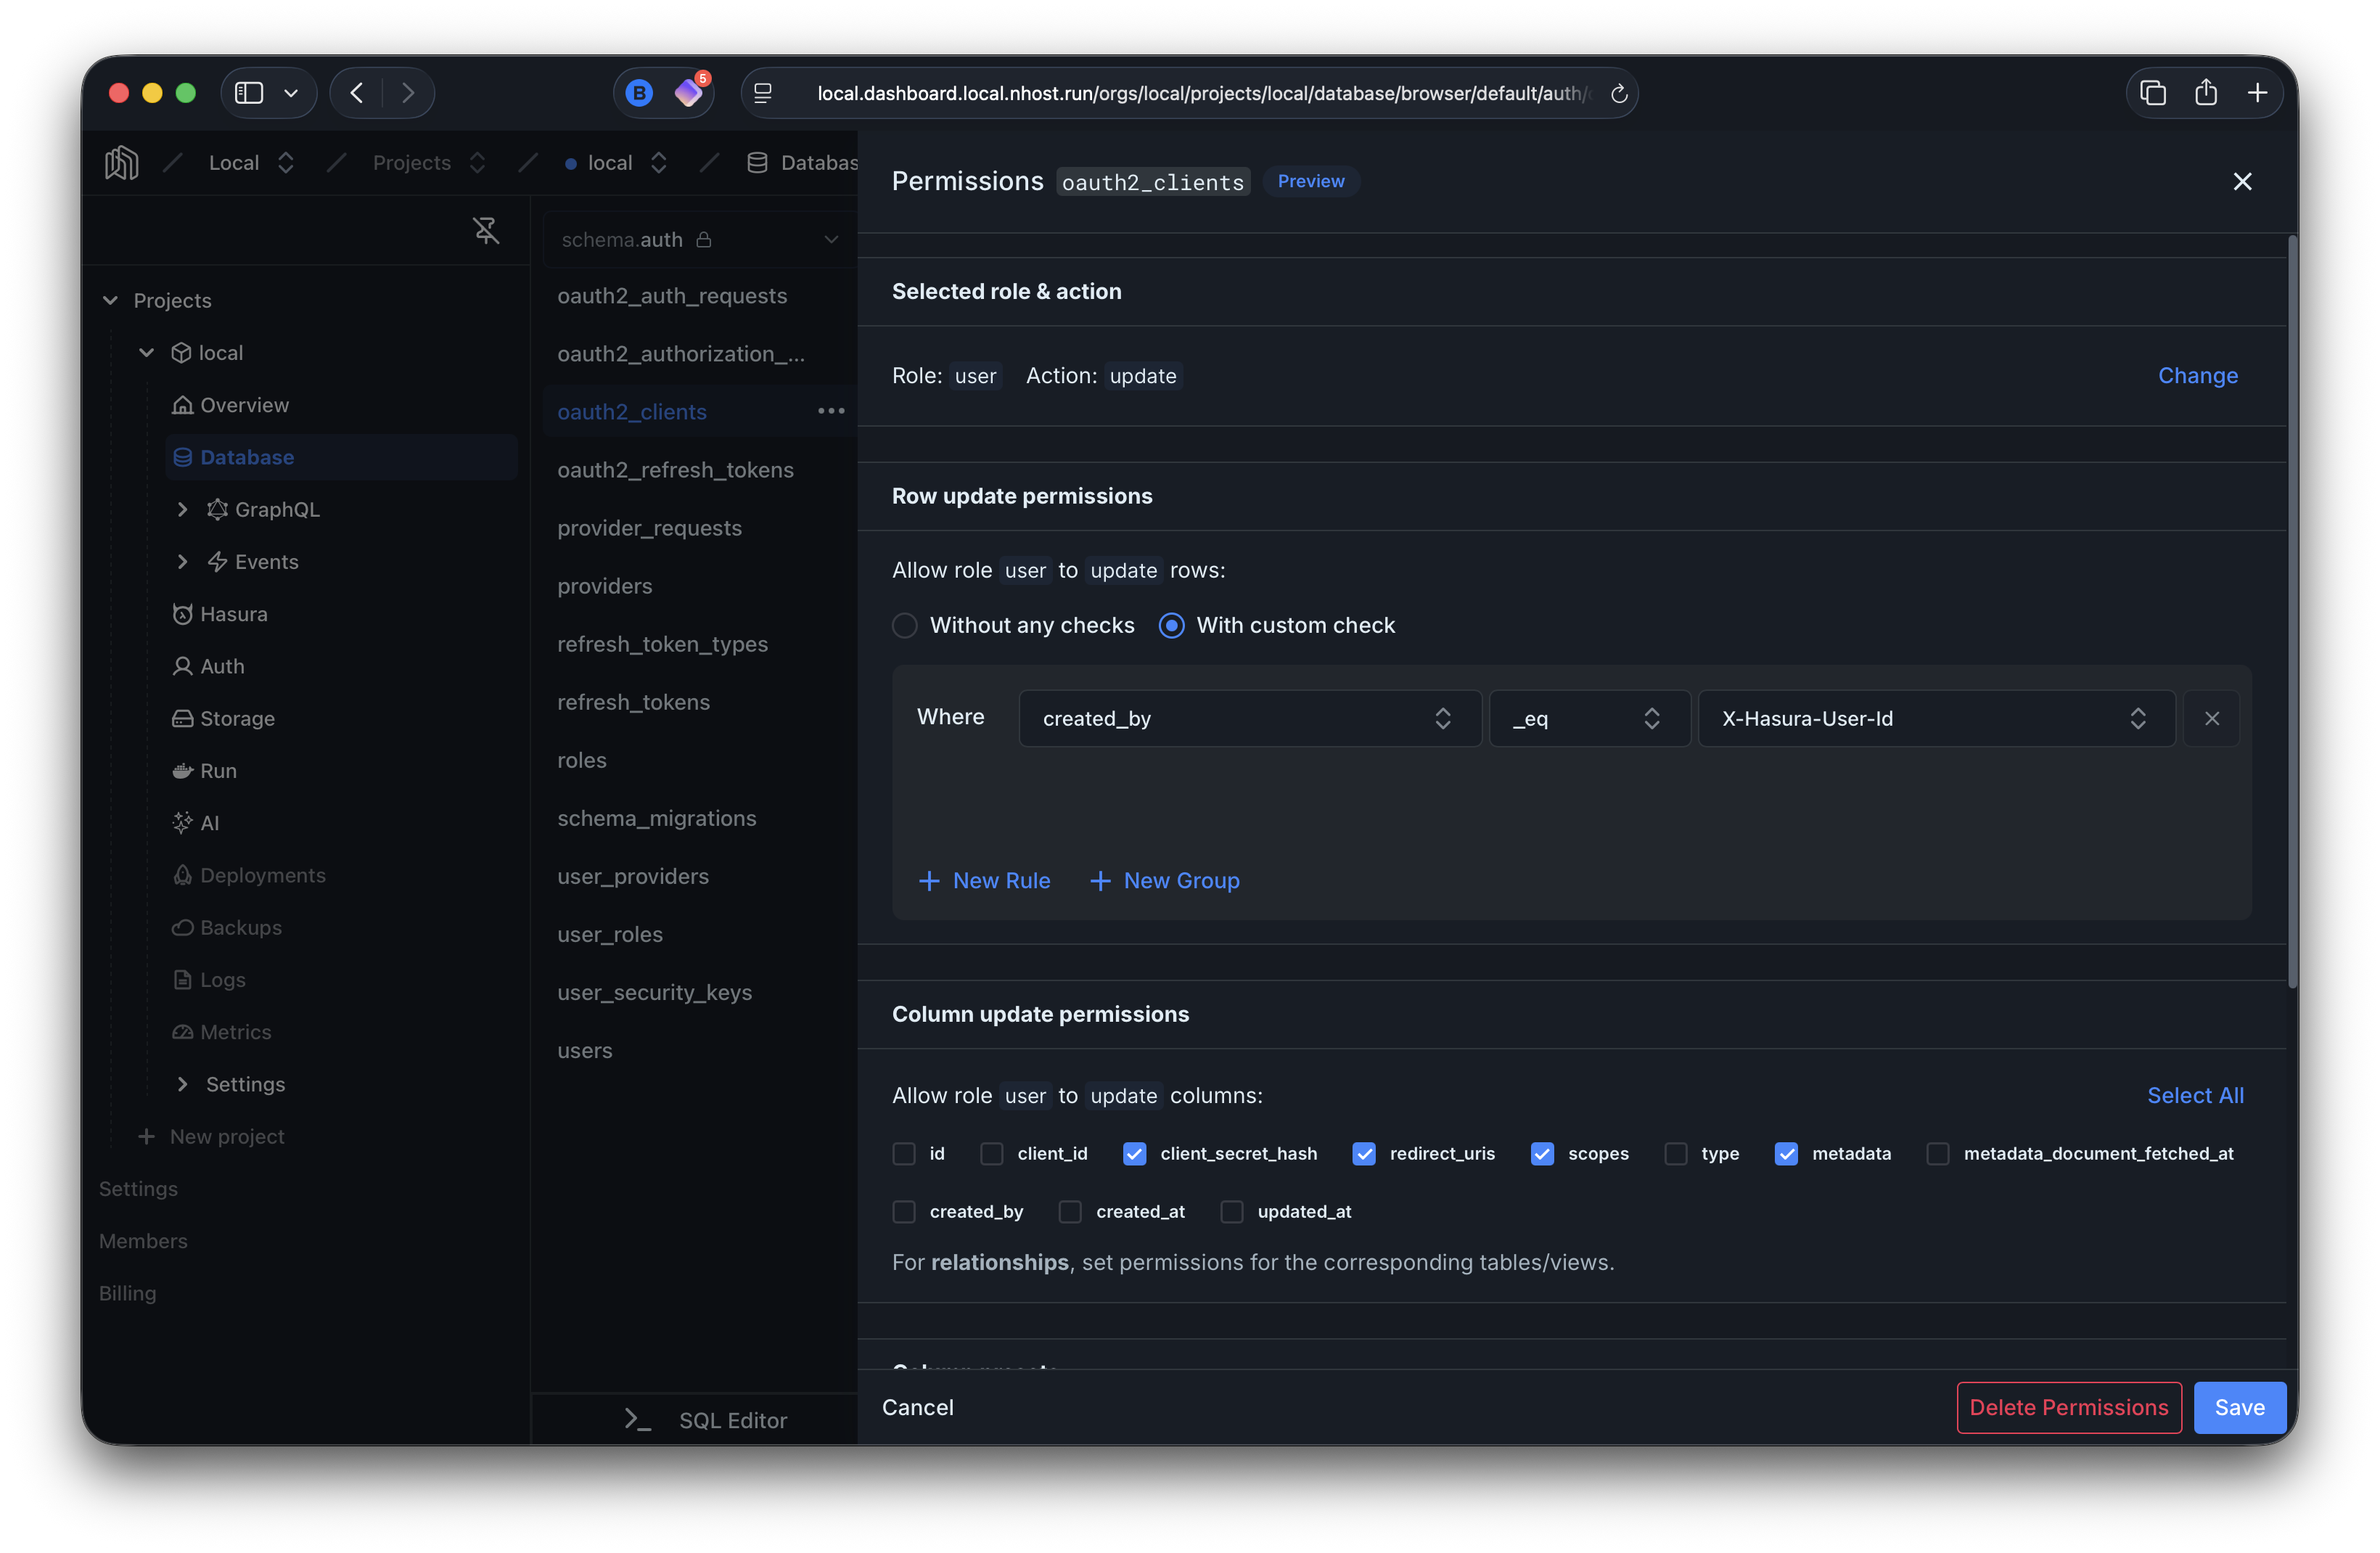Remove the created_by rule with the X icon

(x=2213, y=718)
